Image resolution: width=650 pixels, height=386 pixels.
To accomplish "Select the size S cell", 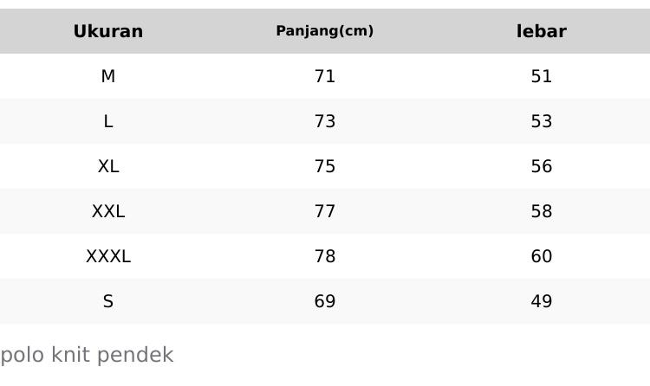I will (108, 301).
